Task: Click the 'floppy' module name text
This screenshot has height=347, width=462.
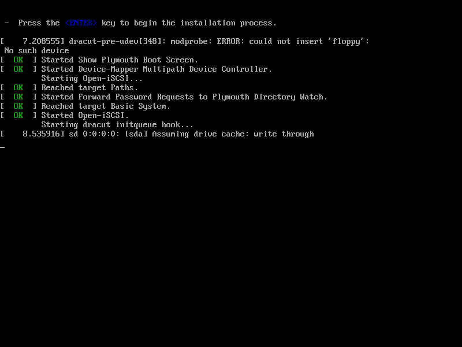Action: click(346, 41)
